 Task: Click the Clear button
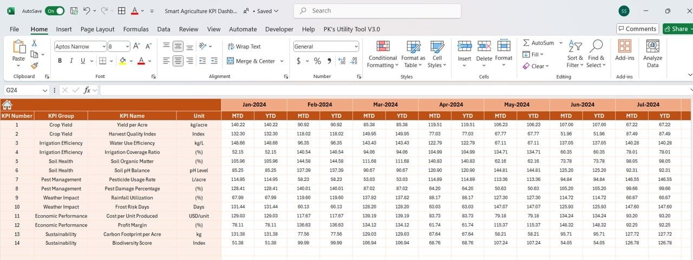536,66
